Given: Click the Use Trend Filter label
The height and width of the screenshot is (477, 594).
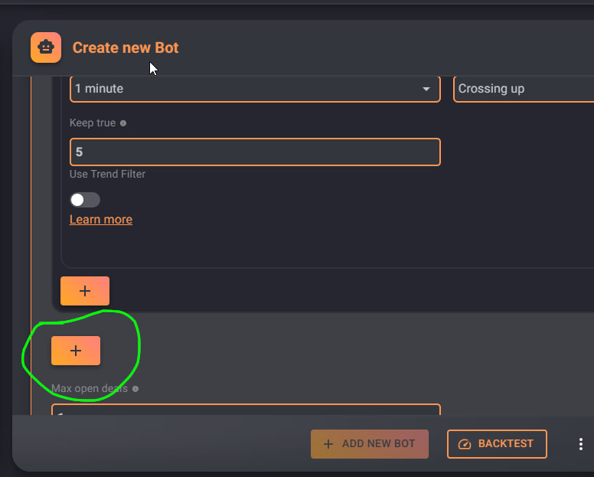Looking at the screenshot, I should [x=108, y=174].
